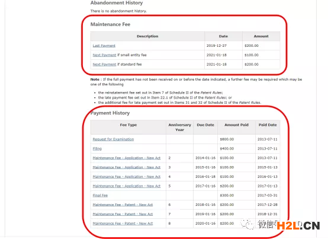Open the Last Payment link
Screen dimensions: 328x239
coord(104,46)
